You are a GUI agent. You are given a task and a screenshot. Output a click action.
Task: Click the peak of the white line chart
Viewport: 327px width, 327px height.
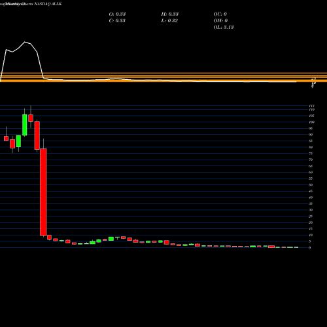[x=25, y=42]
